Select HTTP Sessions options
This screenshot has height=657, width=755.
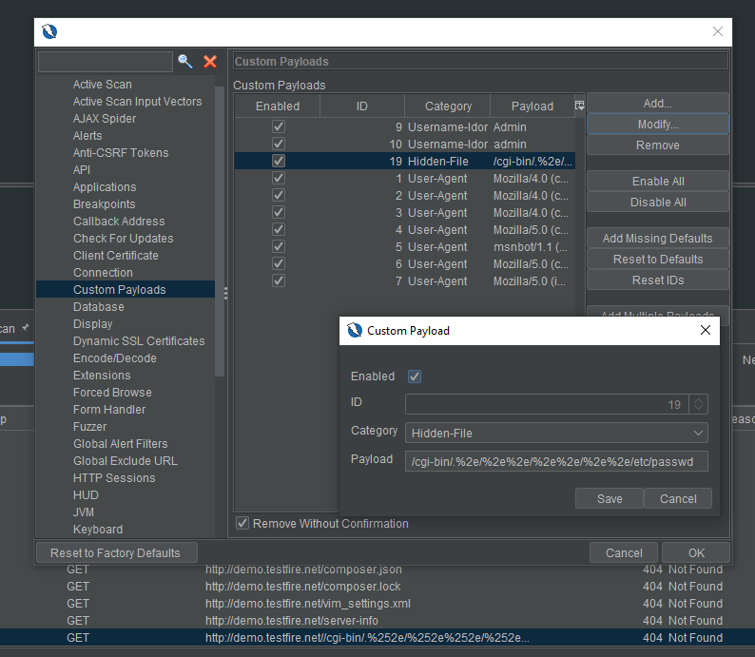pyautogui.click(x=114, y=477)
